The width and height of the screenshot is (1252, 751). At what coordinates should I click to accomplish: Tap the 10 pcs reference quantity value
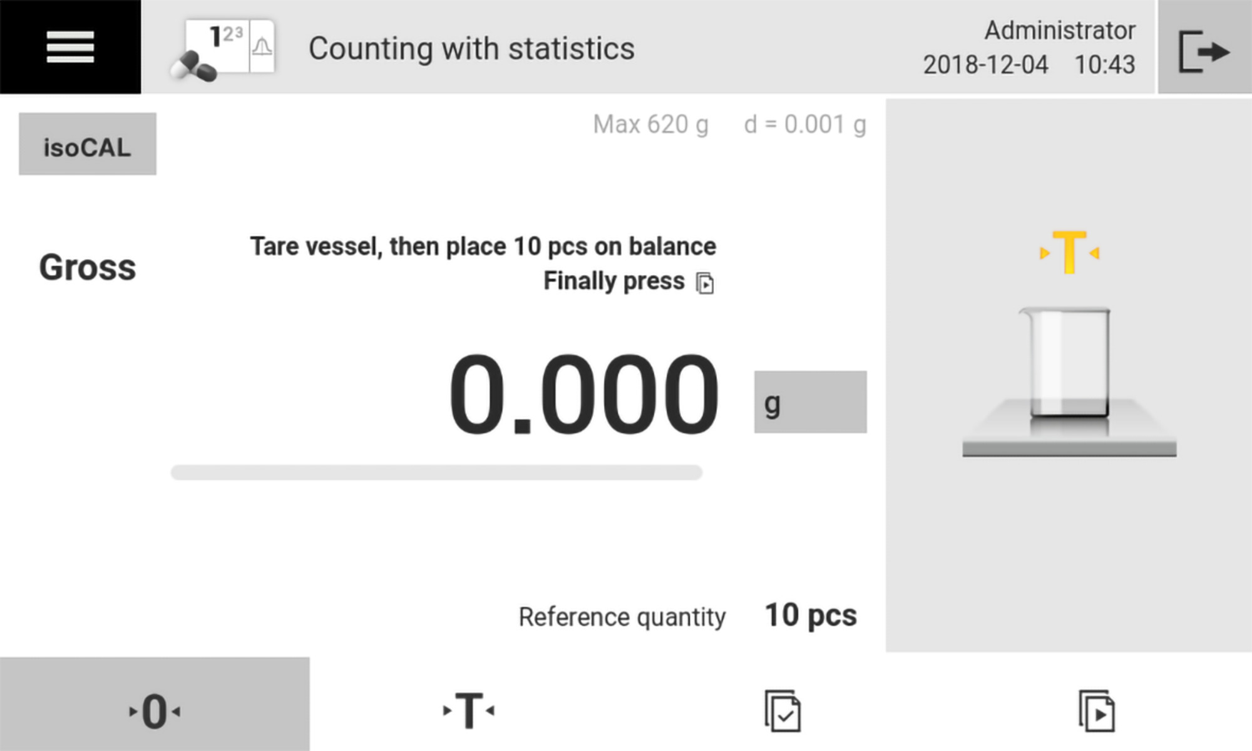click(x=810, y=615)
